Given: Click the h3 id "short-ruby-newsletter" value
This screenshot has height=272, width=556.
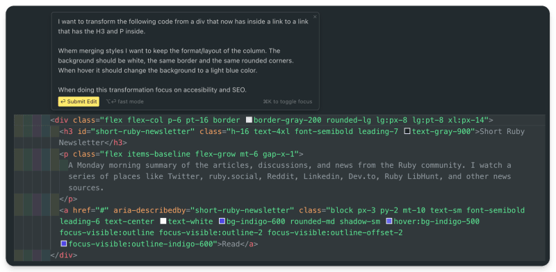Looking at the screenshot, I should click(x=143, y=131).
